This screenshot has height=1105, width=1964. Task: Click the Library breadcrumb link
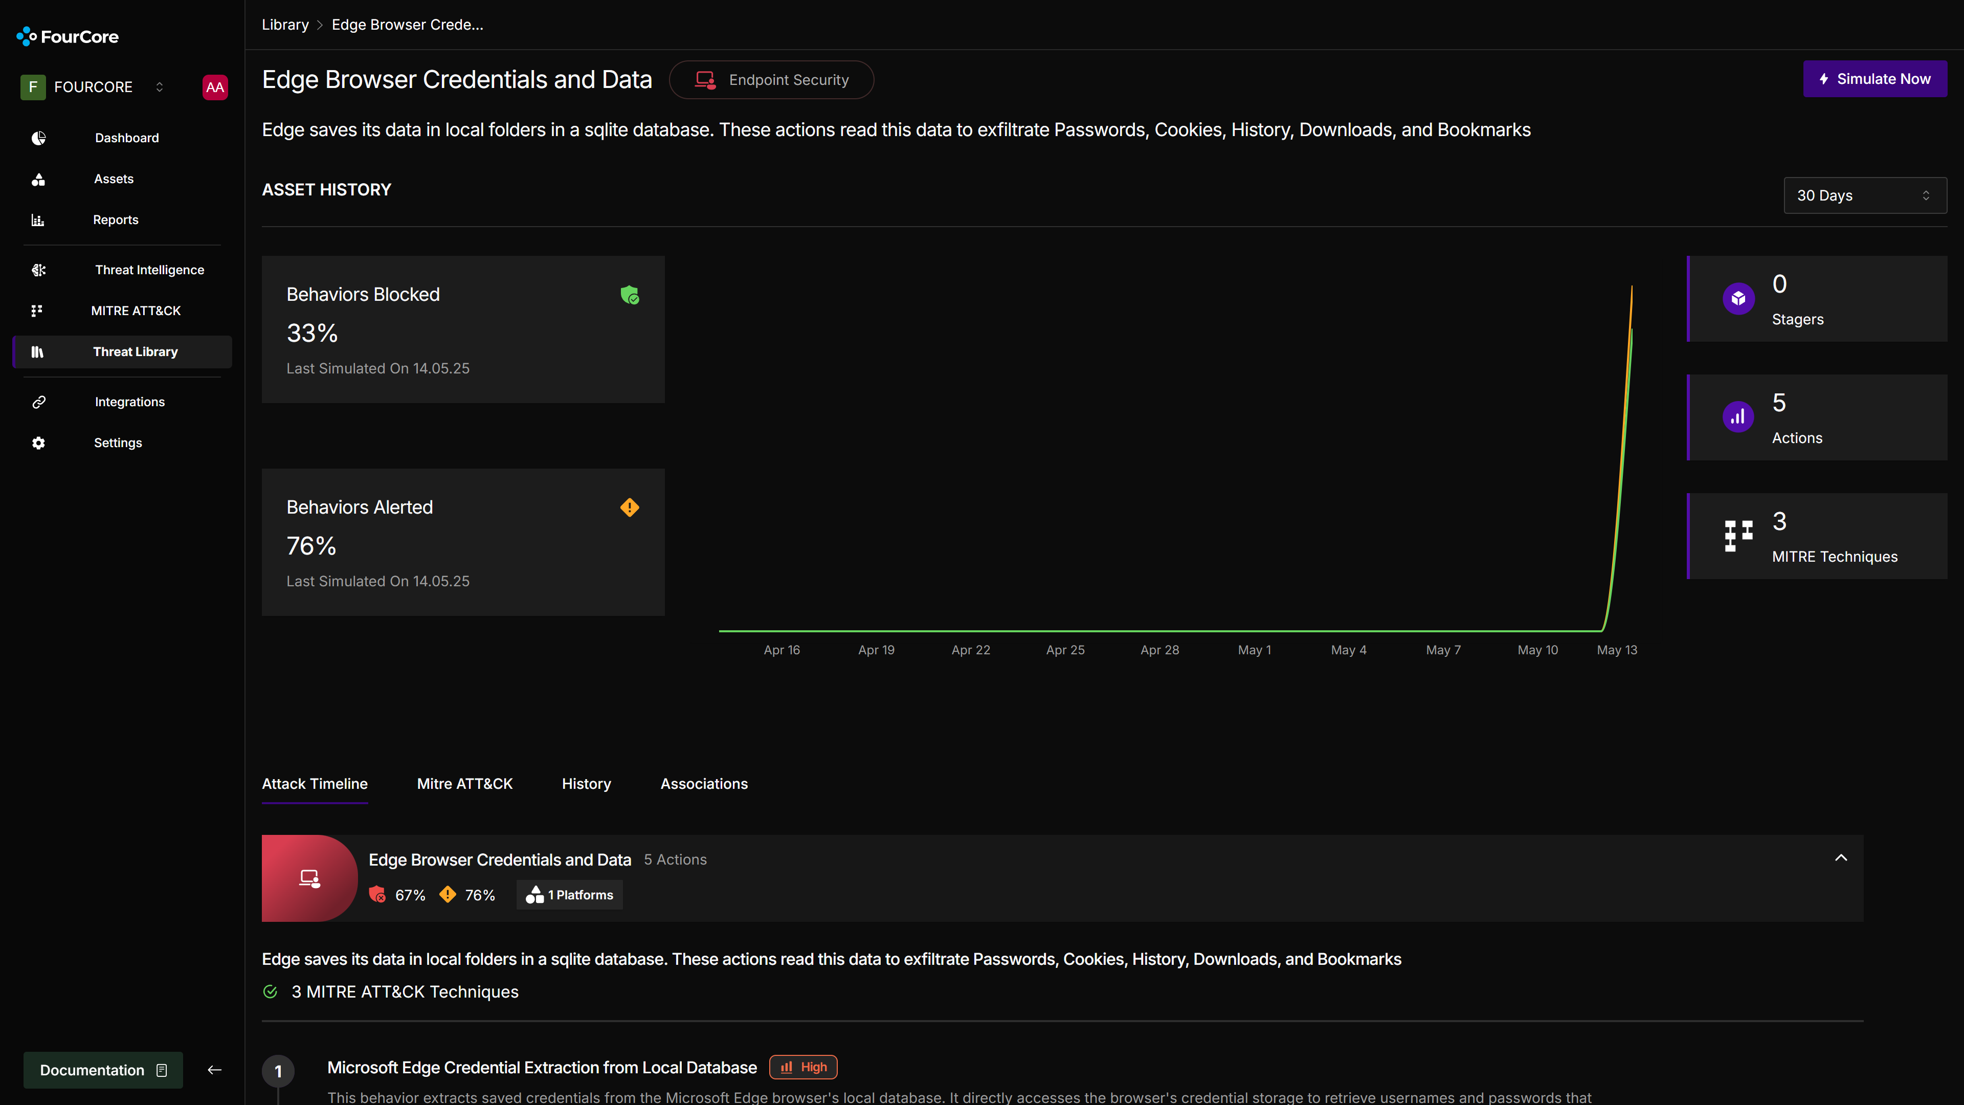(x=285, y=25)
